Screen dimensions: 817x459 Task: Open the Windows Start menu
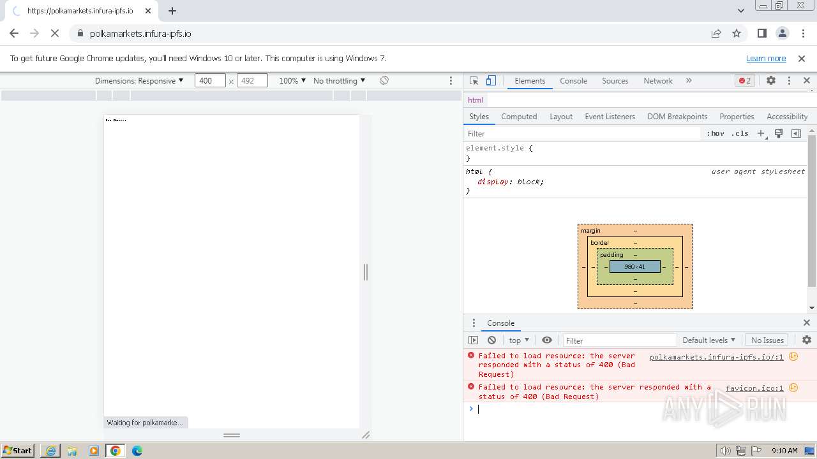(x=17, y=451)
